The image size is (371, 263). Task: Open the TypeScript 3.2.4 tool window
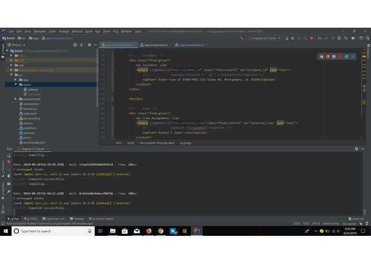coord(53,219)
